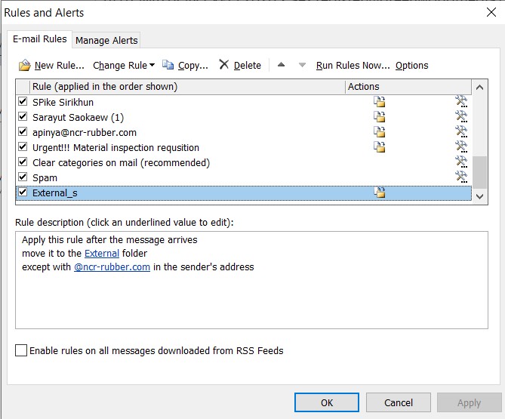Switch to the Manage Alerts tab
505x419 pixels.
tap(106, 40)
